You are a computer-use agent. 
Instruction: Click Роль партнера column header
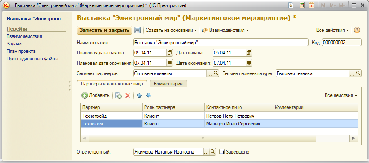(x=173, y=107)
